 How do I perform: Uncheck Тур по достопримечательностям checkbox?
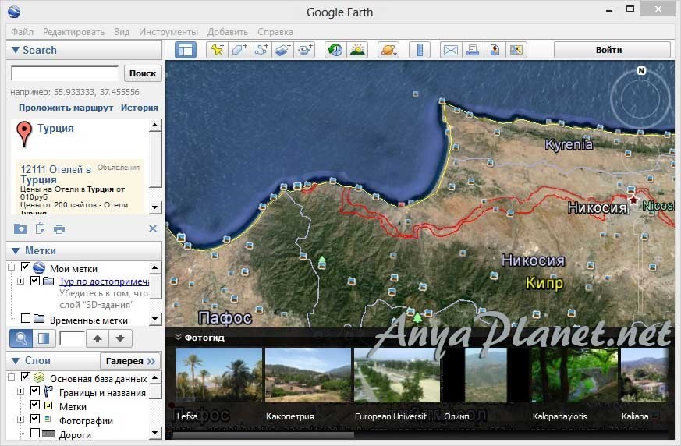tap(35, 281)
